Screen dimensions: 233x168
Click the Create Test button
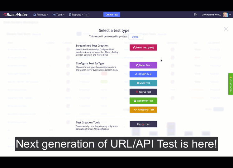[112, 15]
